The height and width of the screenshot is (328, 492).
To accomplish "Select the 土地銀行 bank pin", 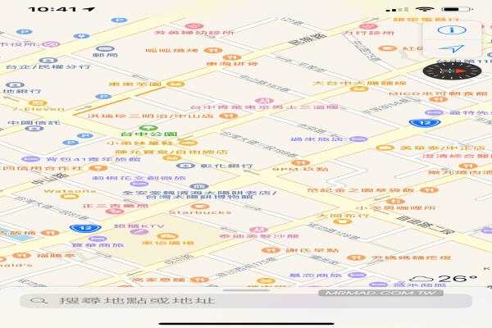I will pyautogui.click(x=15, y=85).
